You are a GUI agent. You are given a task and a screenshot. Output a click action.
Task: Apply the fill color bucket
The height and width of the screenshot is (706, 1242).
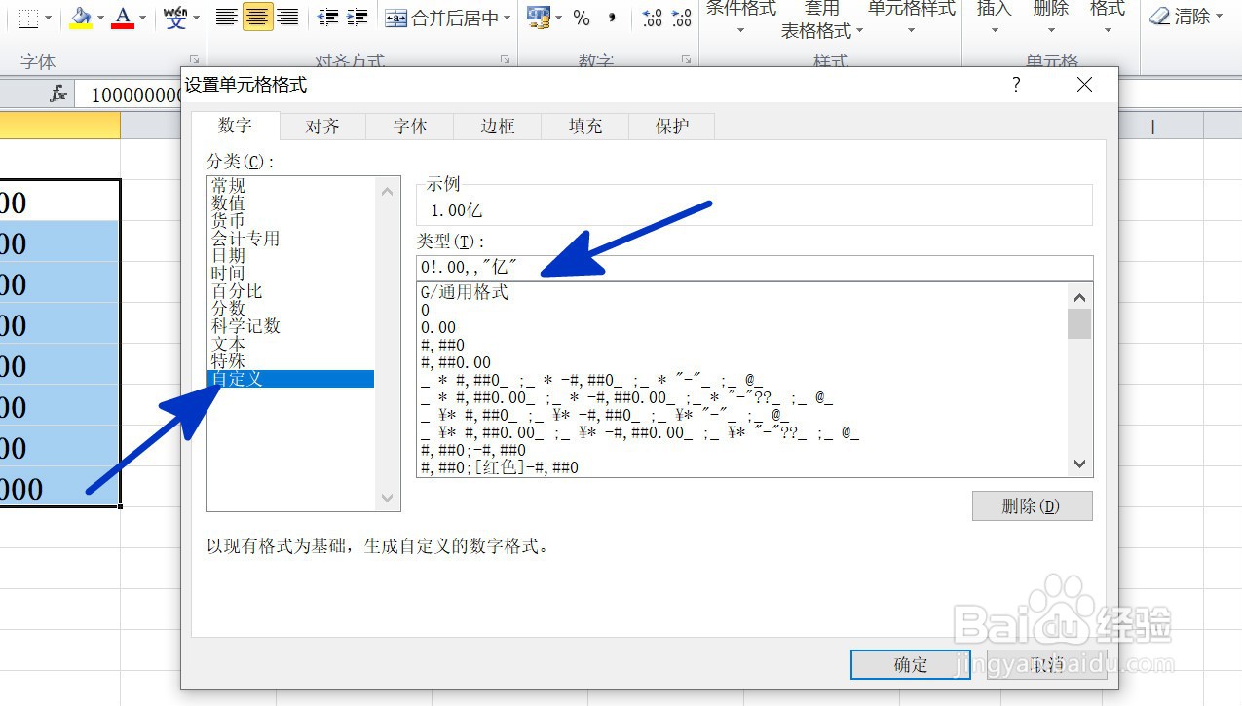(82, 17)
